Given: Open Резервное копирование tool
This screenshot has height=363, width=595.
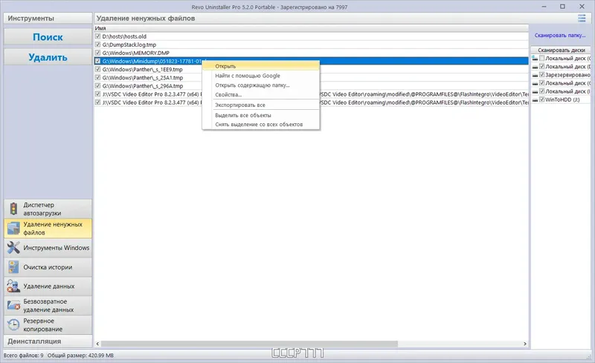Looking at the screenshot, I should pyautogui.click(x=48, y=324).
